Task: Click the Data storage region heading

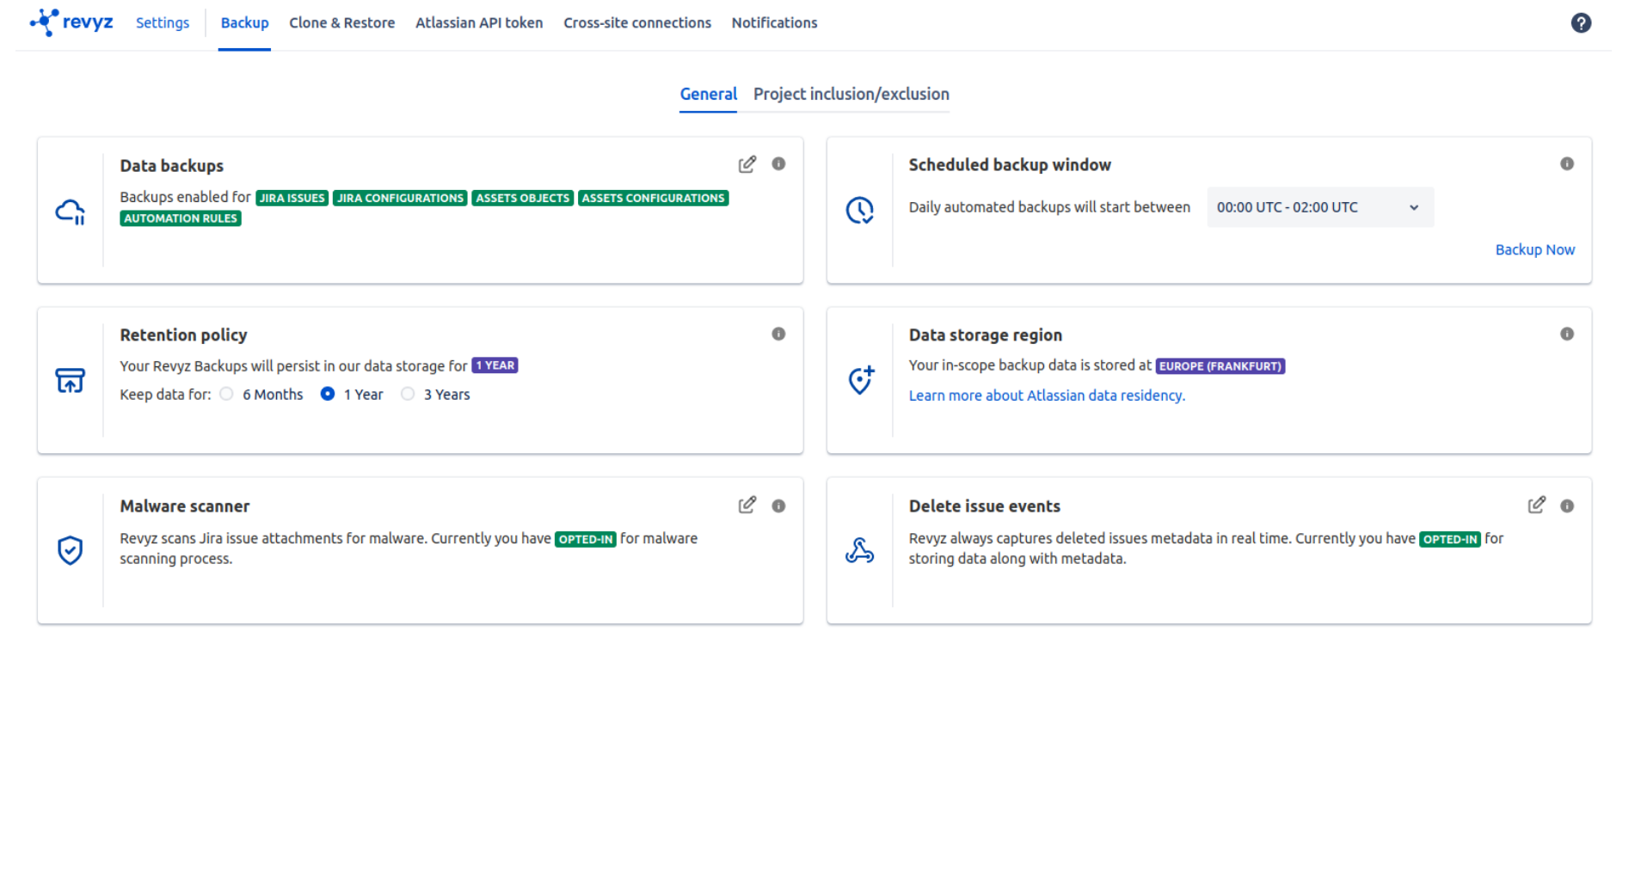Action: [985, 335]
